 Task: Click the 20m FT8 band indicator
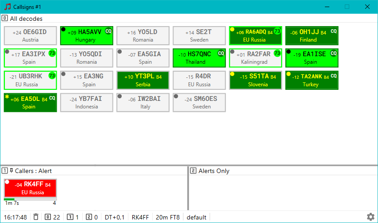coord(167,217)
